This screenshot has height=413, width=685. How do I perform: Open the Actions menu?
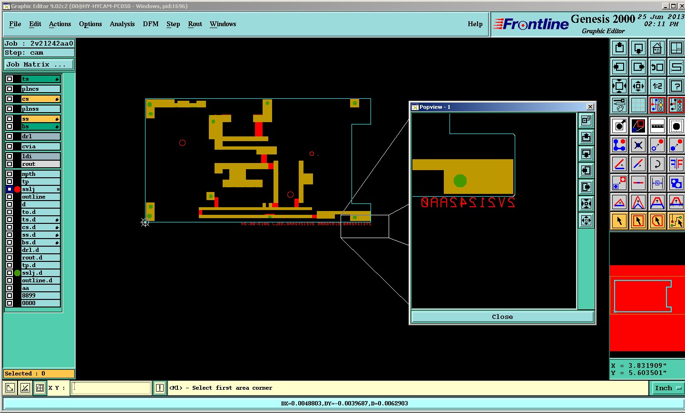click(60, 24)
